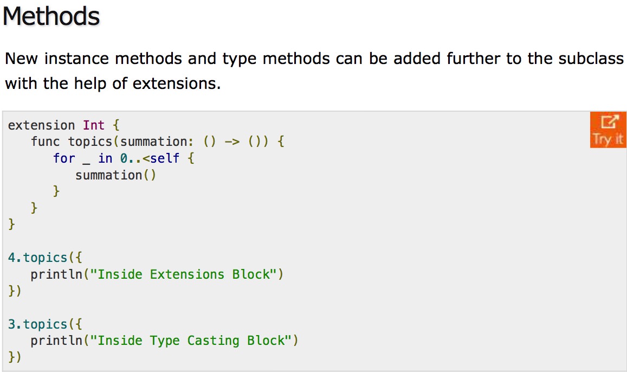Click the closing brace ending the extension block

(x=11, y=224)
